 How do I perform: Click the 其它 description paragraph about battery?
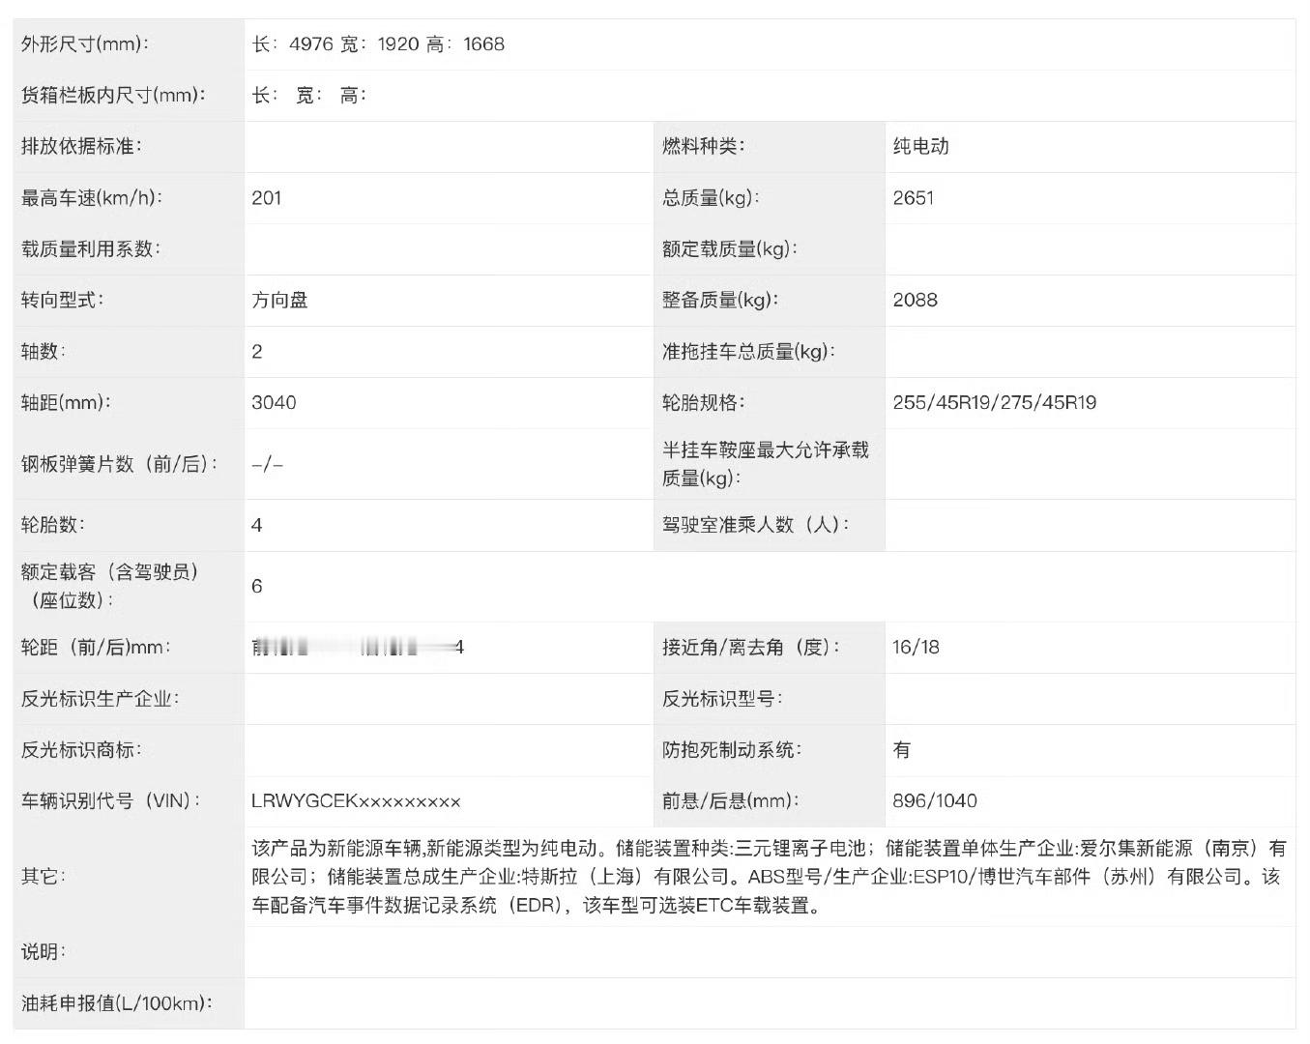click(x=770, y=877)
